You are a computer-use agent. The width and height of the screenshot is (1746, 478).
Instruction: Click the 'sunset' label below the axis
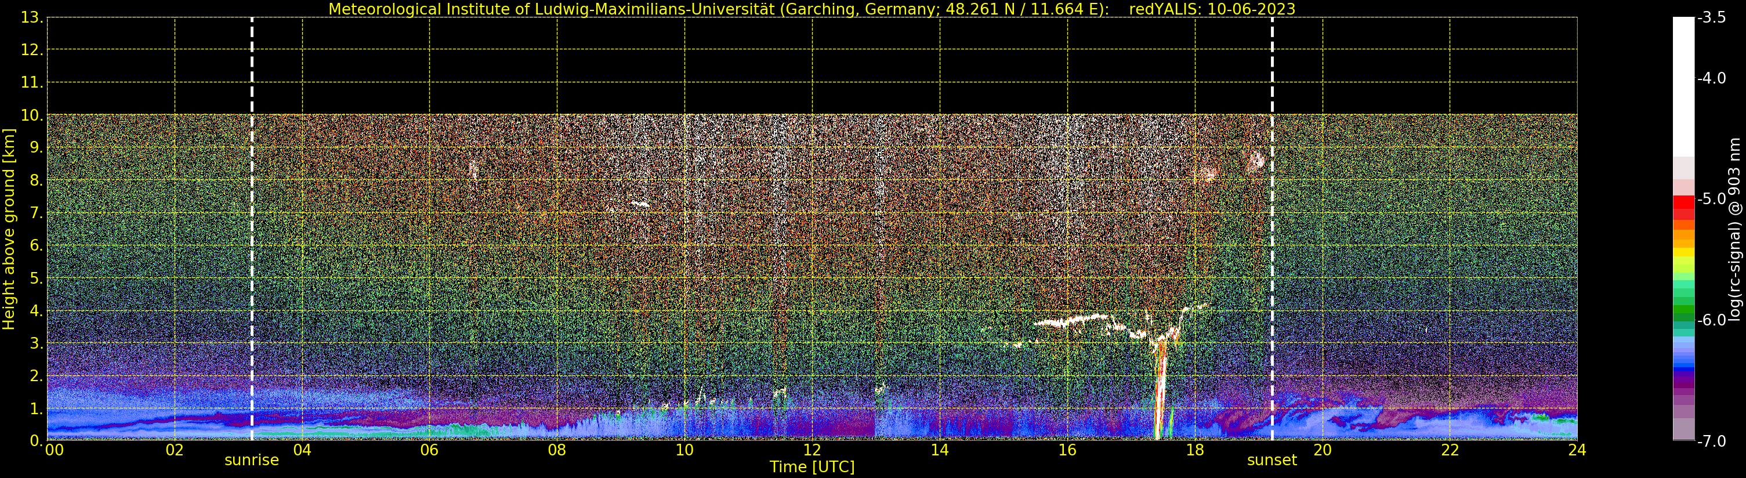point(1272,461)
